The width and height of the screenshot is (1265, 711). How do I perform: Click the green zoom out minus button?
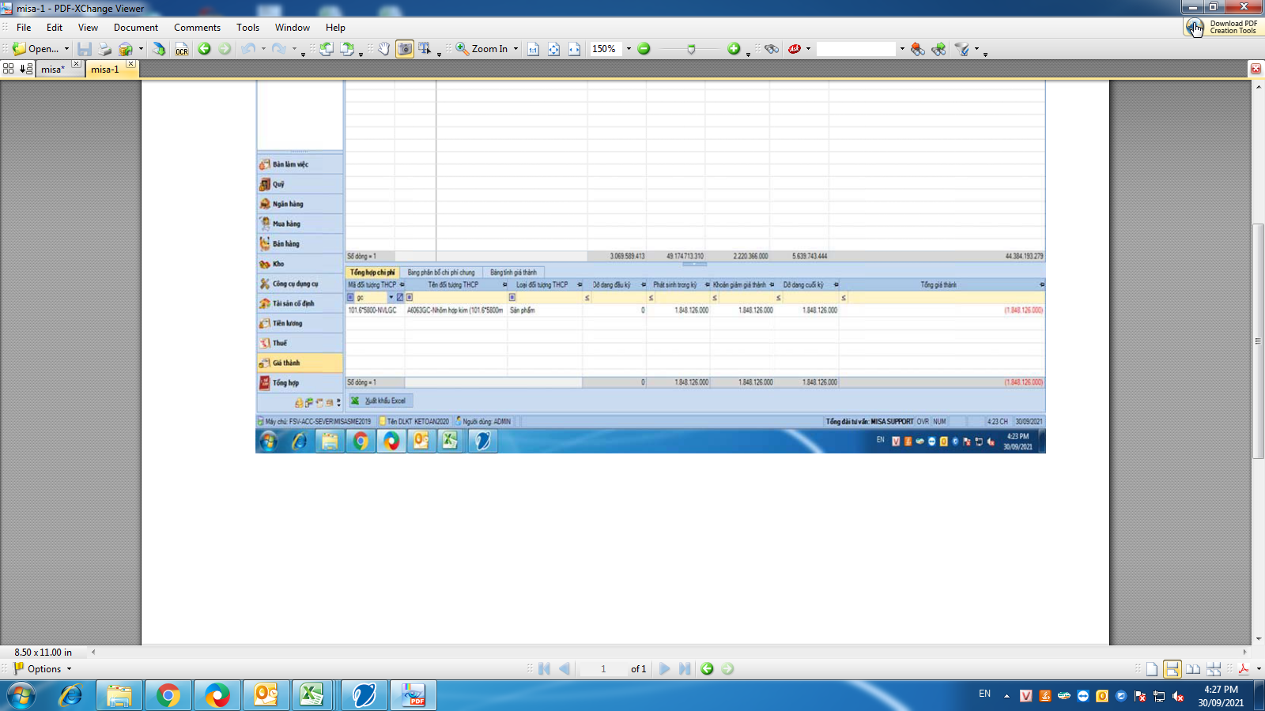point(644,49)
